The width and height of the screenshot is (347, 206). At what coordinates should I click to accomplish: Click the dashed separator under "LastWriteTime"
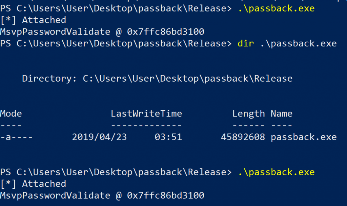146,125
